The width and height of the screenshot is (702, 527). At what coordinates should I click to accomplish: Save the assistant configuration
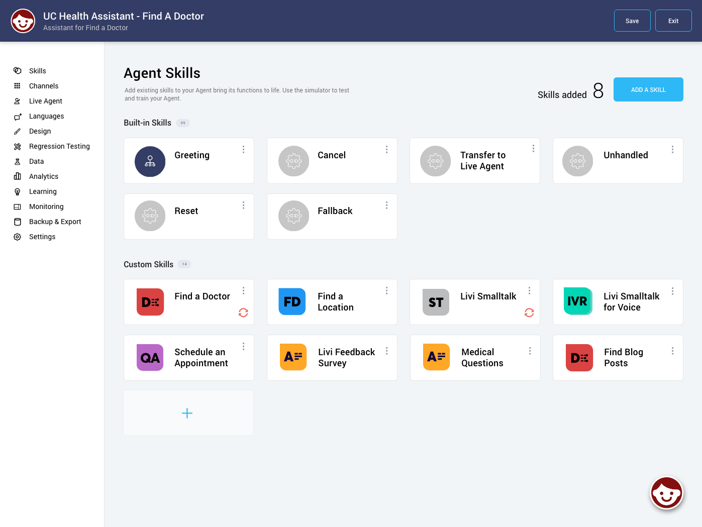click(x=632, y=21)
